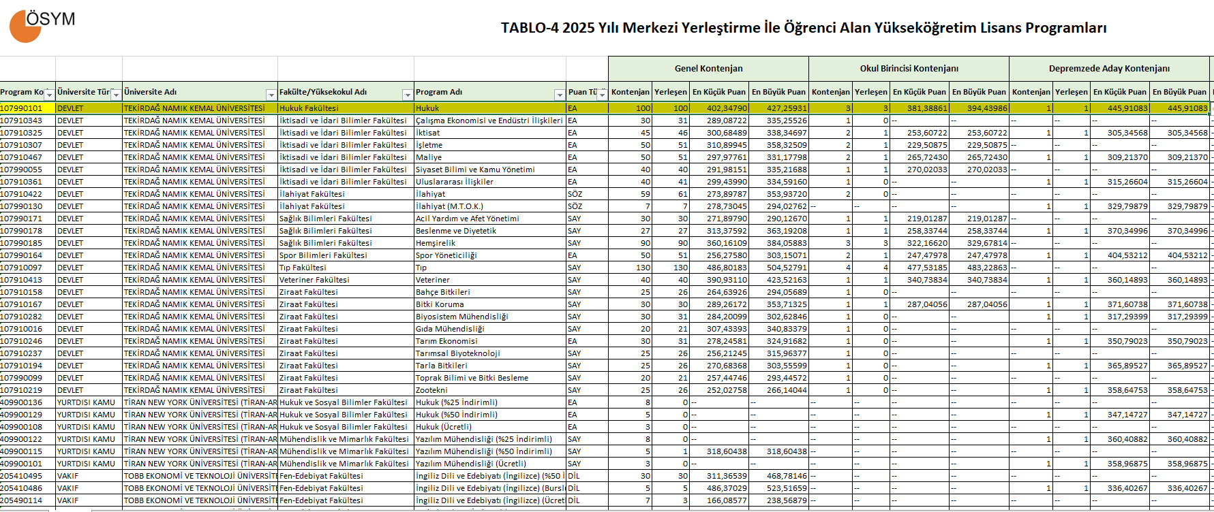Select the Hukuk Fakültesi cell
The height and width of the screenshot is (512, 1214).
(346, 108)
